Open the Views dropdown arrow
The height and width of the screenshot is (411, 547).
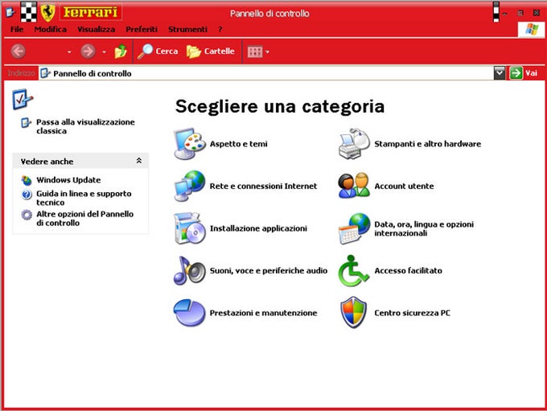267,52
